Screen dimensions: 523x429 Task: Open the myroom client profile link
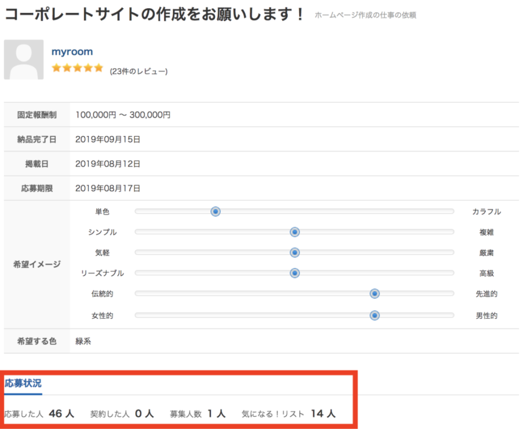coord(72,52)
